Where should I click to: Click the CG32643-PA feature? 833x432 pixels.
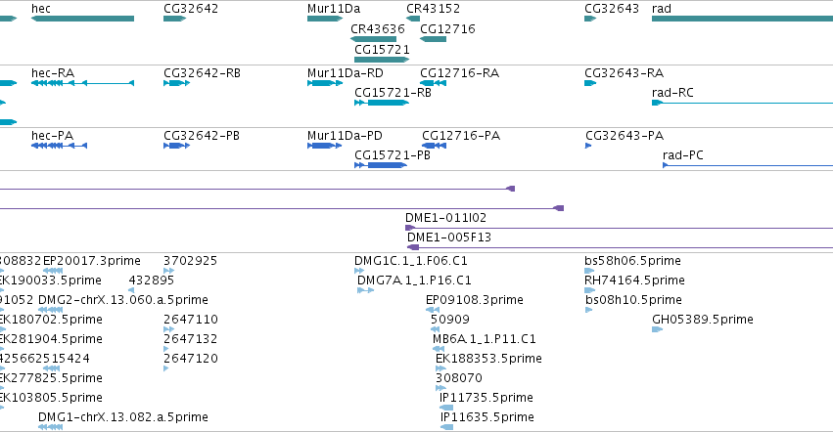pos(588,146)
